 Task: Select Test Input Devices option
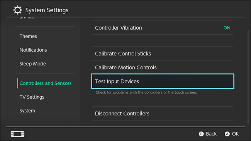coord(163,81)
